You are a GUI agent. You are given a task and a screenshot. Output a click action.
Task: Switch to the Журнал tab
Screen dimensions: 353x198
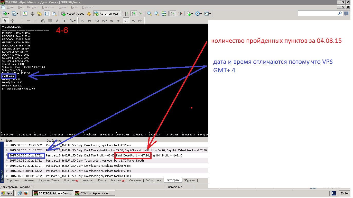click(x=189, y=180)
